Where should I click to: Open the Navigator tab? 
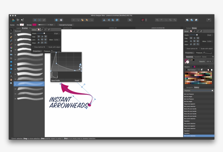pyautogui.click(x=190, y=87)
